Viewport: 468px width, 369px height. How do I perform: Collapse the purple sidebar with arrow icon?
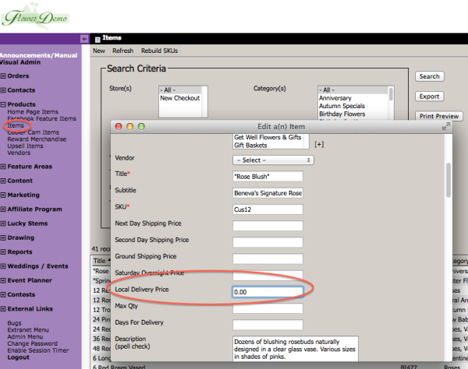pos(84,38)
